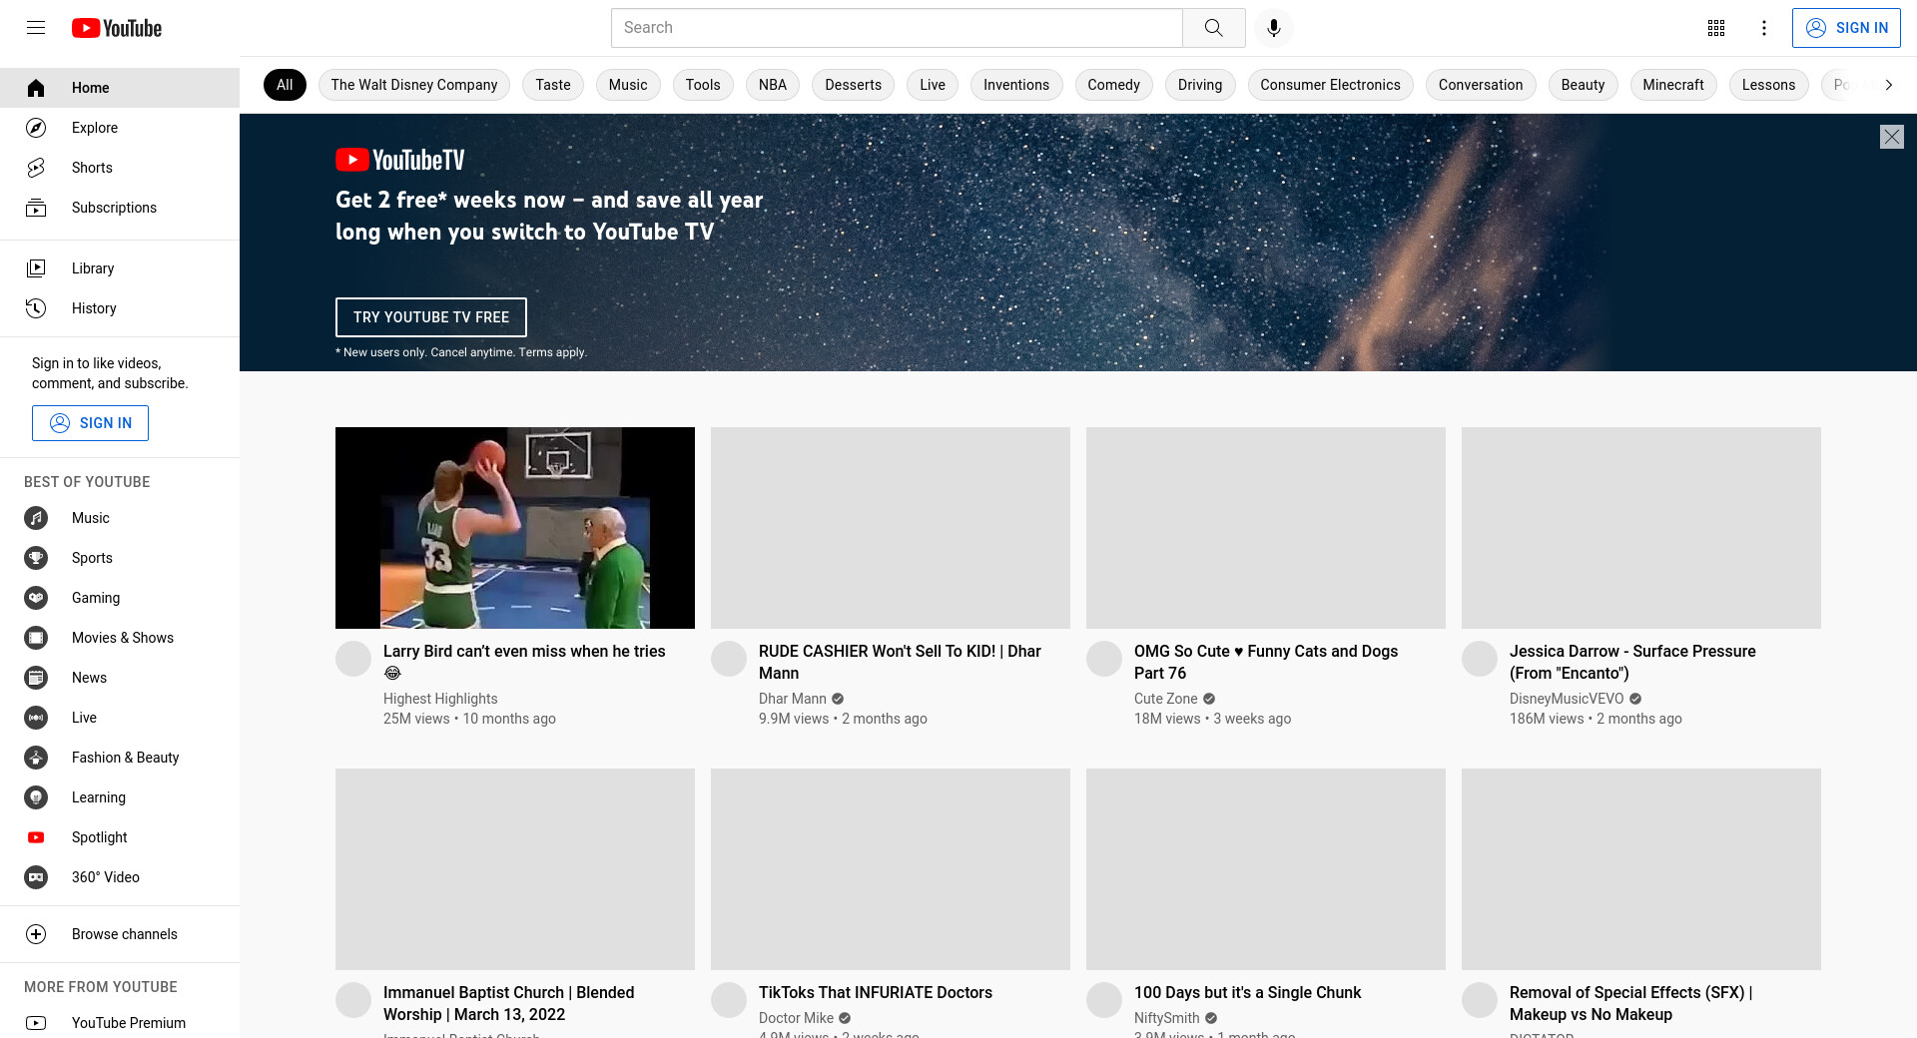
Task: Open Library icon in sidebar
Action: pos(36,268)
